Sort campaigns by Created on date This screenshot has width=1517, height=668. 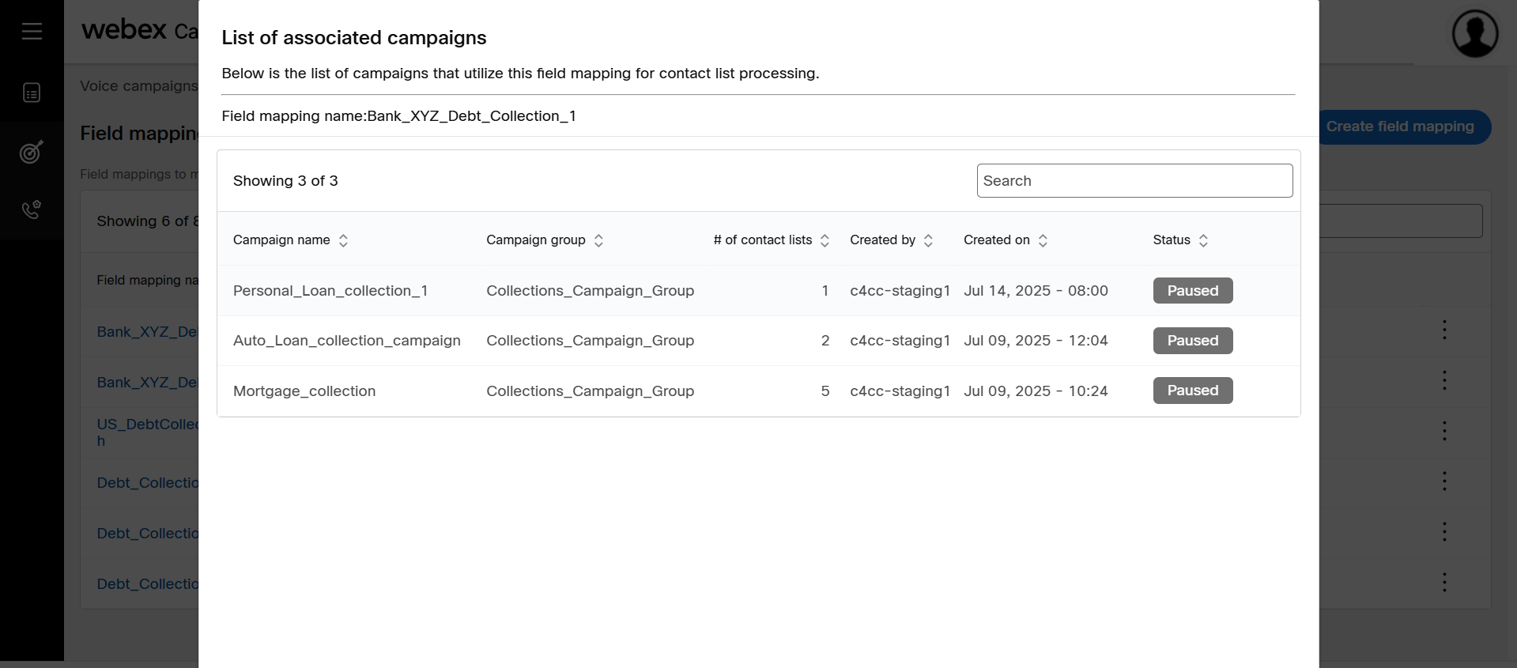point(1043,240)
